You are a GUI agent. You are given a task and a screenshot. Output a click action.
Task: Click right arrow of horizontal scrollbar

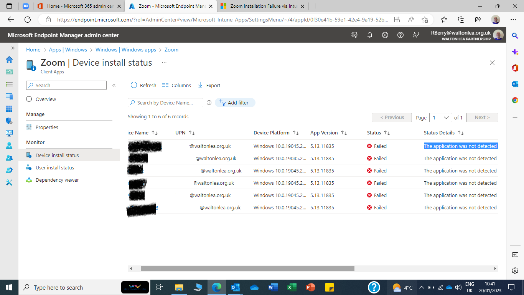(x=495, y=269)
